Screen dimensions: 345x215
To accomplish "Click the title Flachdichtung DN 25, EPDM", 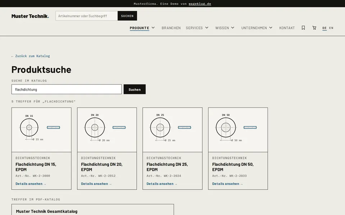I will [167, 167].
